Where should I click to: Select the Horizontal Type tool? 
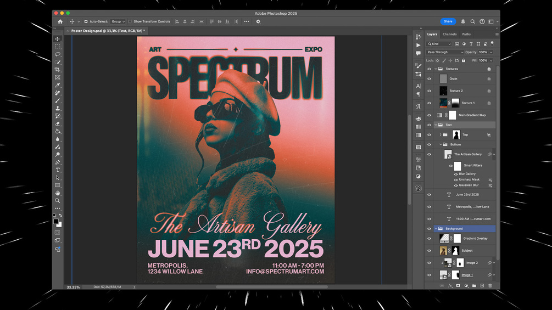click(x=57, y=170)
